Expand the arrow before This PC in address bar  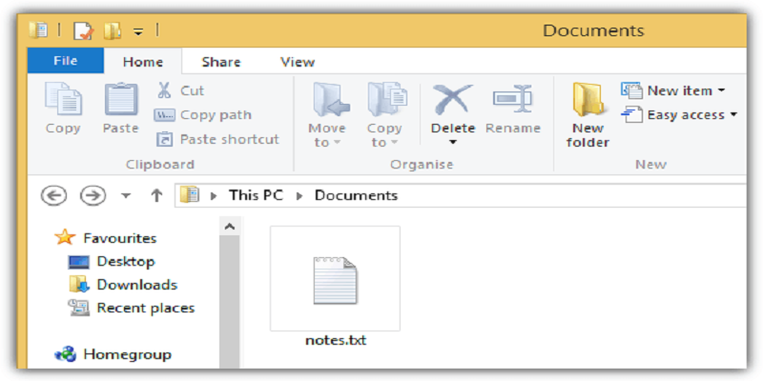(x=213, y=196)
